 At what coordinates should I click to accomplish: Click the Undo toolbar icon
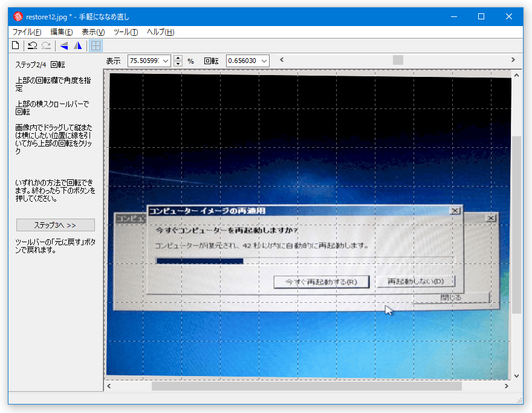(33, 45)
